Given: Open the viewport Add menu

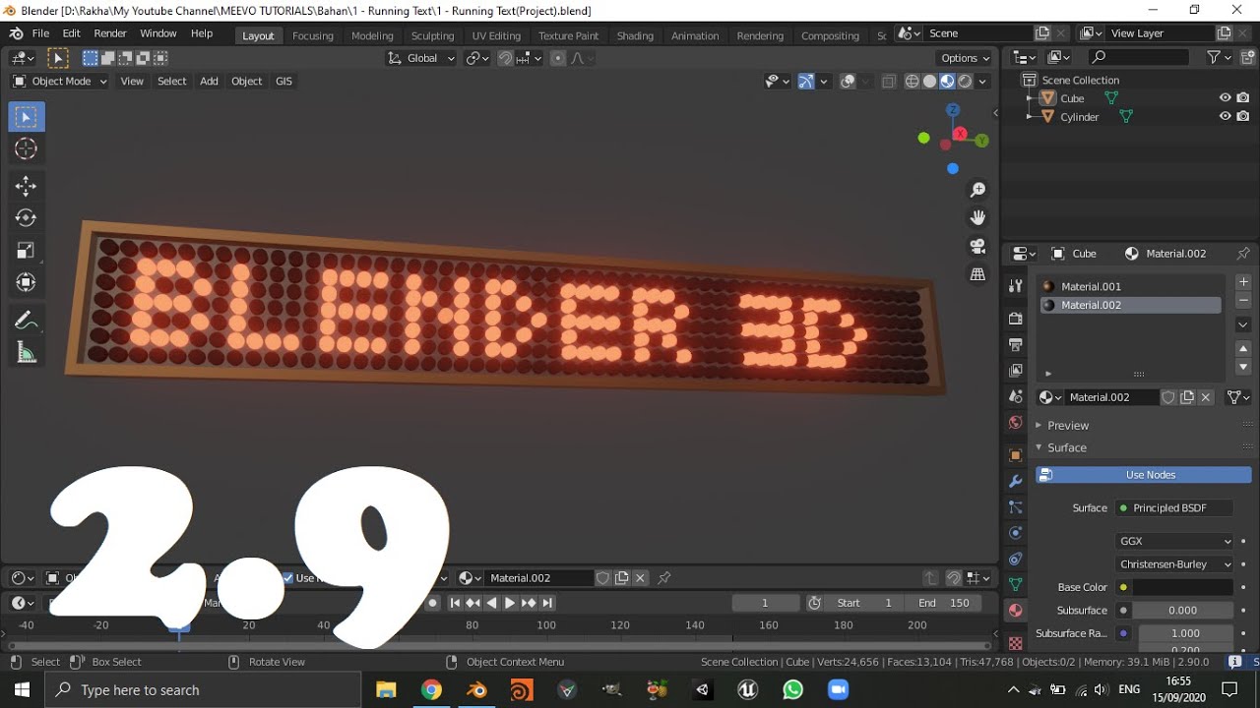Looking at the screenshot, I should pos(209,82).
